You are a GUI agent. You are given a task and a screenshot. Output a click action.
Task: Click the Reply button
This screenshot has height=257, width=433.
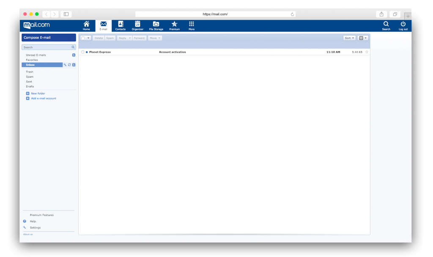[x=122, y=38]
